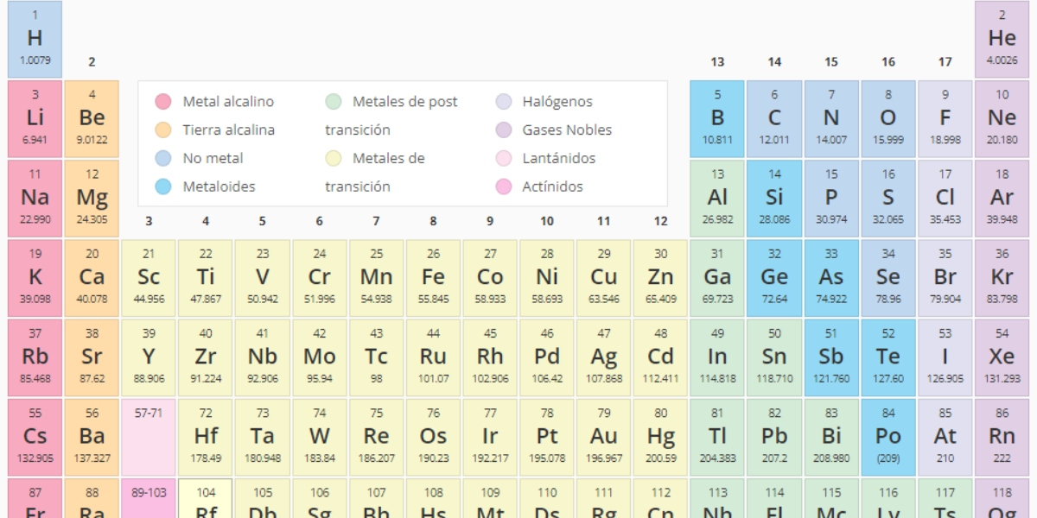
Task: Click the Oxygen (O) element tile
Action: (x=888, y=119)
